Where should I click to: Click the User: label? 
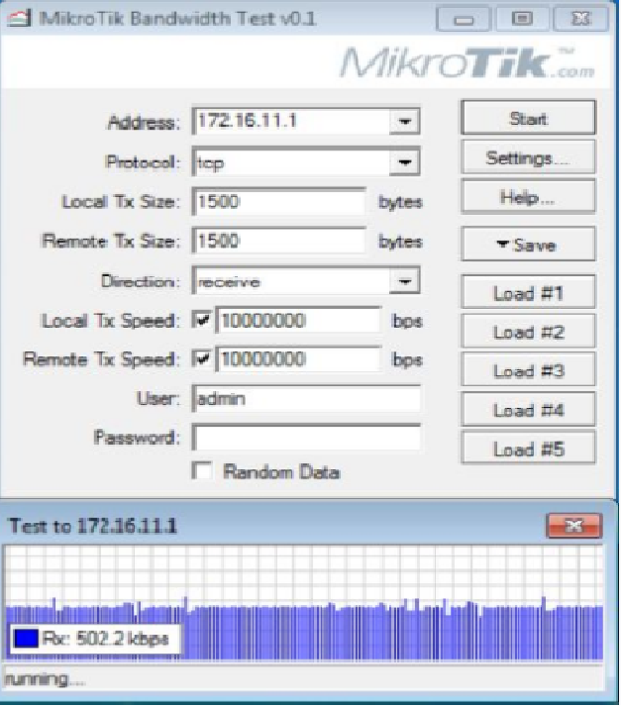(x=157, y=398)
